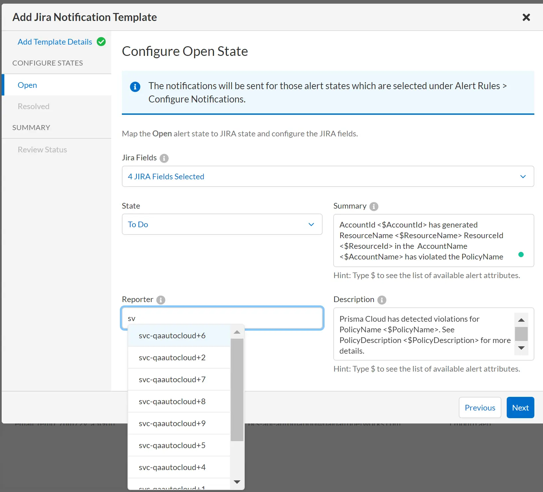Expand the State dropdown showing To Do

click(222, 224)
